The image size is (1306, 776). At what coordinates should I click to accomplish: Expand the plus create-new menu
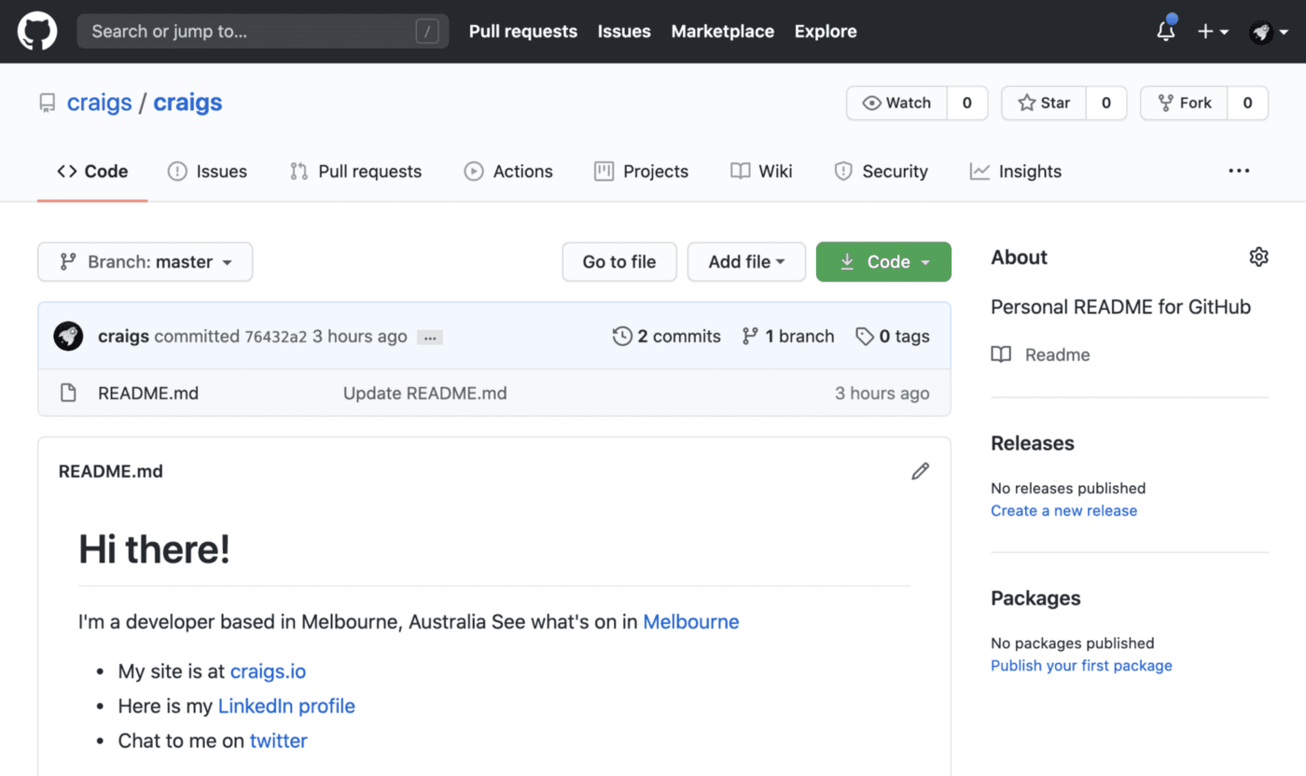tap(1213, 31)
